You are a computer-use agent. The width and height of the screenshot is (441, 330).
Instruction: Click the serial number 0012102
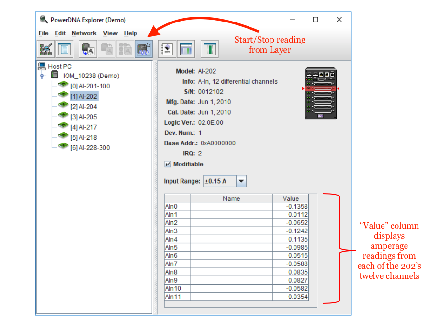point(211,92)
